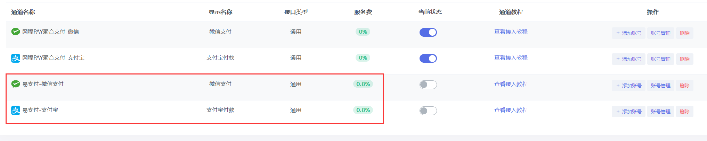Screen dimensions: 707x141
Task: Click Alipay icon for 网程PAY聚合支付-支付宝
Action: click(x=16, y=58)
